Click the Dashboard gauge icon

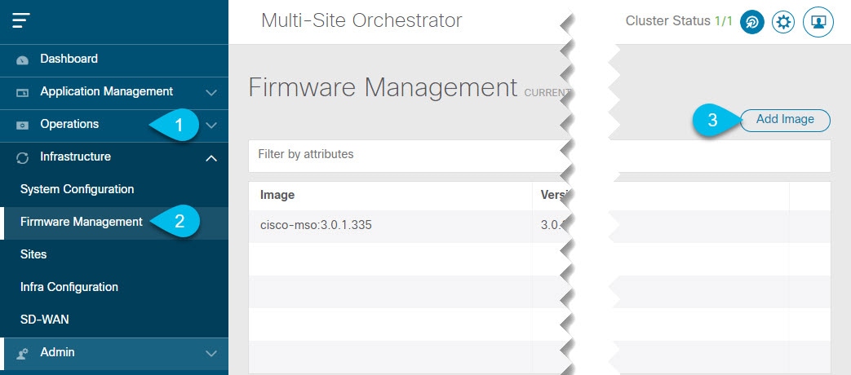22,60
